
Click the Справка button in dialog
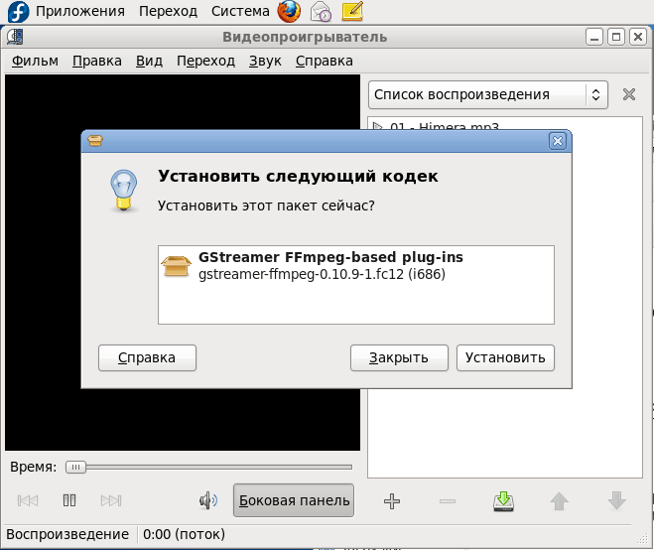pyautogui.click(x=147, y=357)
